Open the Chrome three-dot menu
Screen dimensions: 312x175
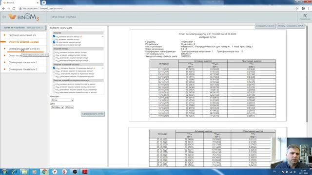[x=309, y=9]
